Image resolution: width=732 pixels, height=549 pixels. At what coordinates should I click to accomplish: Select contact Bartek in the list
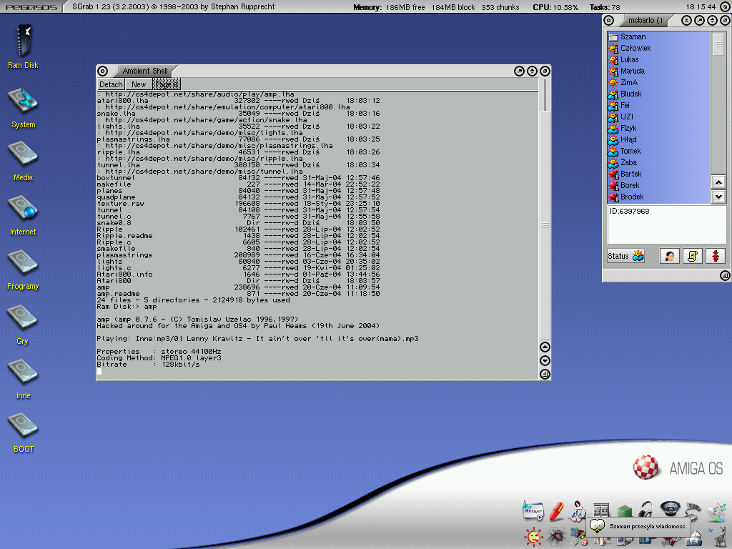click(658, 174)
